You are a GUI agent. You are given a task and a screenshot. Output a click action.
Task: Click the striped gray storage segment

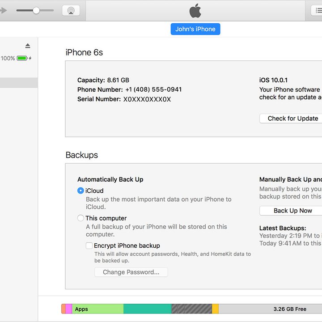pos(191,309)
